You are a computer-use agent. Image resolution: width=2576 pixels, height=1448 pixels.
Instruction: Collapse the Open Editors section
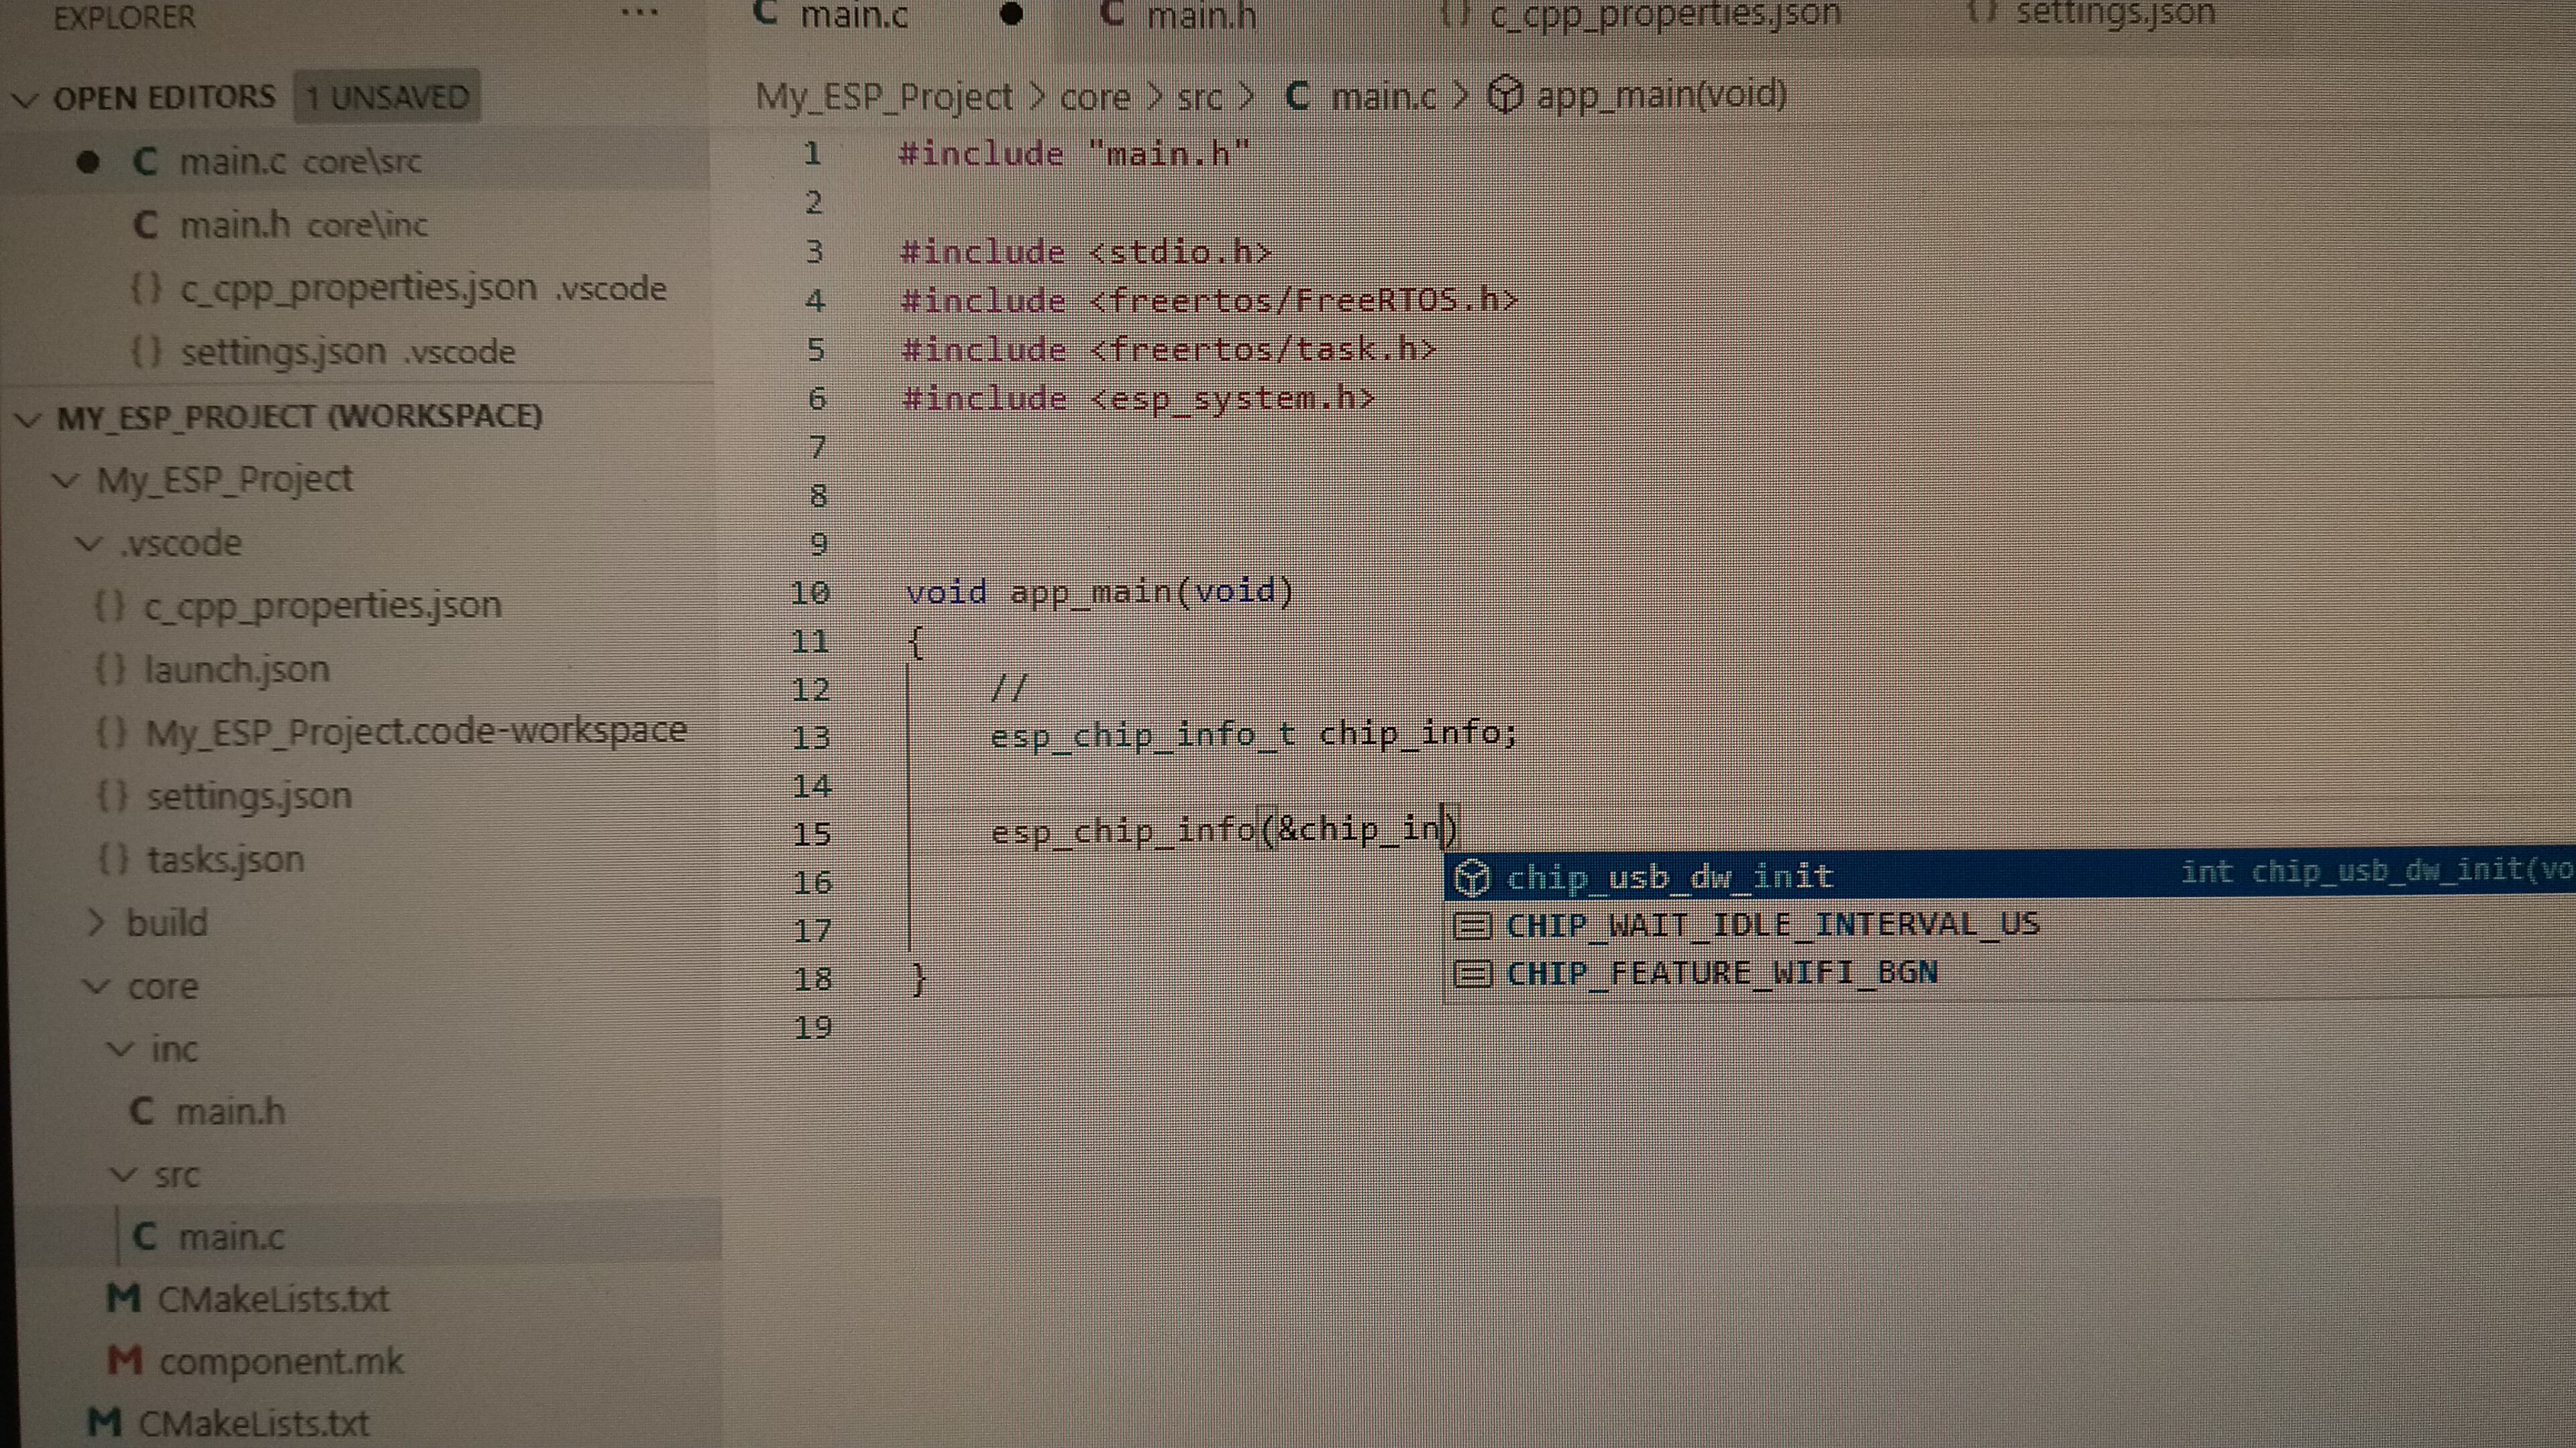tap(26, 99)
